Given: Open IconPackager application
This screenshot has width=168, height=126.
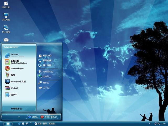Looking at the screenshot, I should point(16,69).
